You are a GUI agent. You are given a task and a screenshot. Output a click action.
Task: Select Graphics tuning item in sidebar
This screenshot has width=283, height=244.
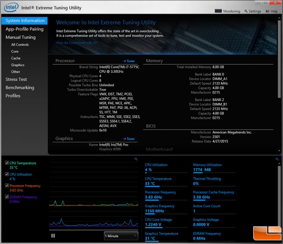pos(18,65)
